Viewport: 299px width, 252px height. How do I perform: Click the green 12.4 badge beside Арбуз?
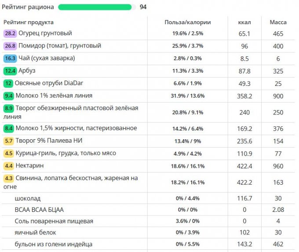click(10, 70)
